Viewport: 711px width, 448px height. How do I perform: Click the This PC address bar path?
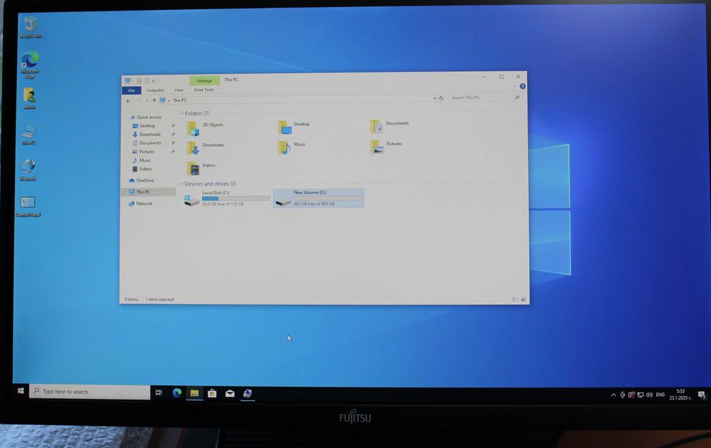[180, 100]
